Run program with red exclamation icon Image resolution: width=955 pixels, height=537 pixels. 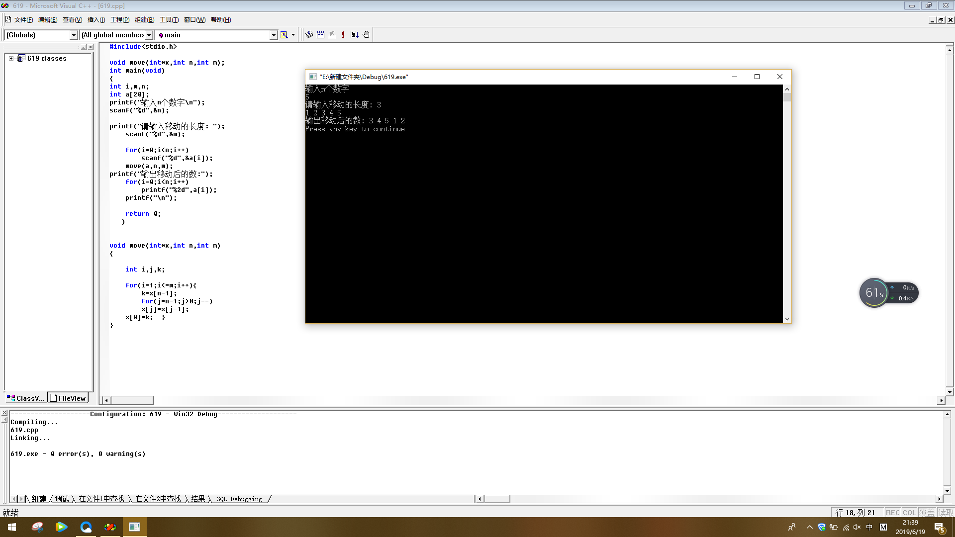pyautogui.click(x=343, y=35)
